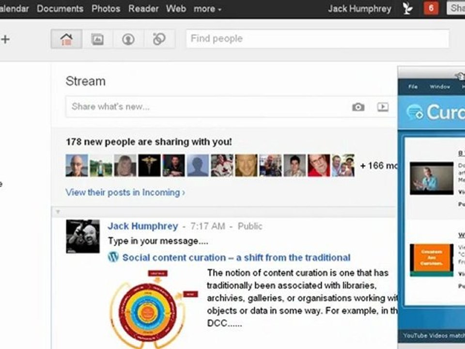Click Jack Humphrey name in top bar
The image size is (465, 349).
[359, 9]
